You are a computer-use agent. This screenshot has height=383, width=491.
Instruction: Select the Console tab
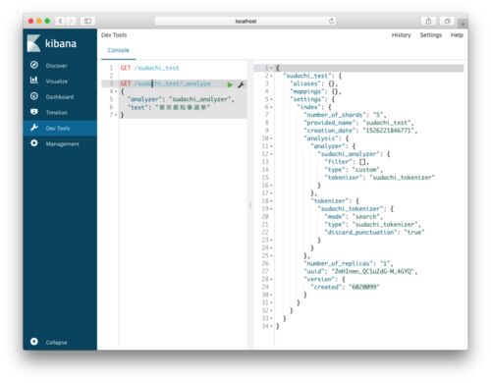point(119,50)
